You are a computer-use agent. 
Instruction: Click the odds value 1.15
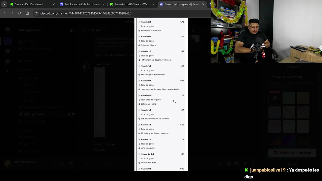(x=182, y=51)
